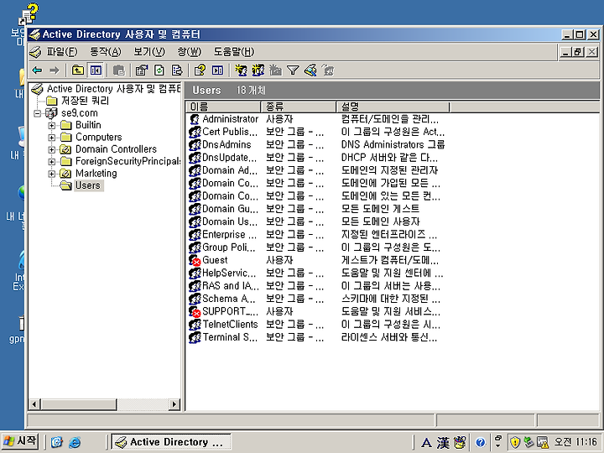Click the Export List toolbar icon
604x453 pixels.
[177, 70]
